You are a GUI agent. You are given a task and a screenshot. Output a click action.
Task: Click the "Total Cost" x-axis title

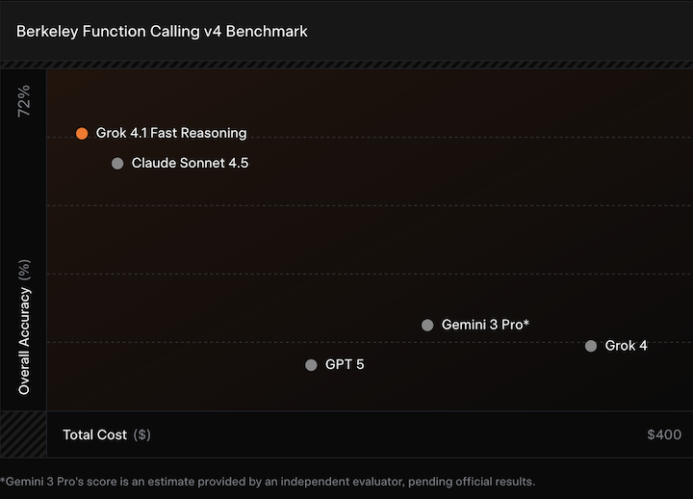94,435
